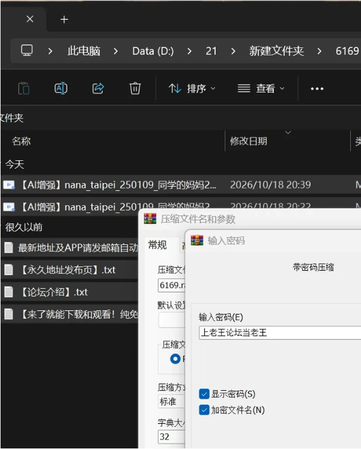This screenshot has width=361, height=449.
Task: Go to 此电脑 in the breadcrumb
Action: [84, 51]
